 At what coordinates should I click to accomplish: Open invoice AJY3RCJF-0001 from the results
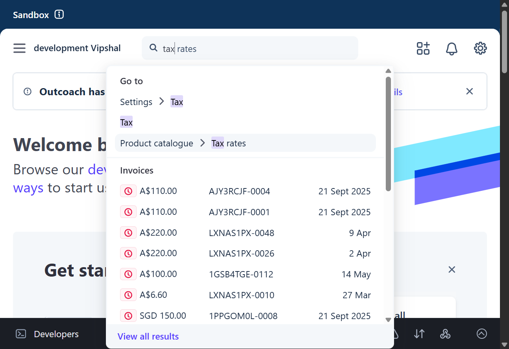(x=245, y=212)
